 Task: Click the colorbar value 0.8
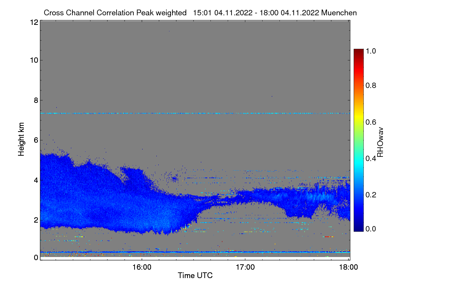371,85
